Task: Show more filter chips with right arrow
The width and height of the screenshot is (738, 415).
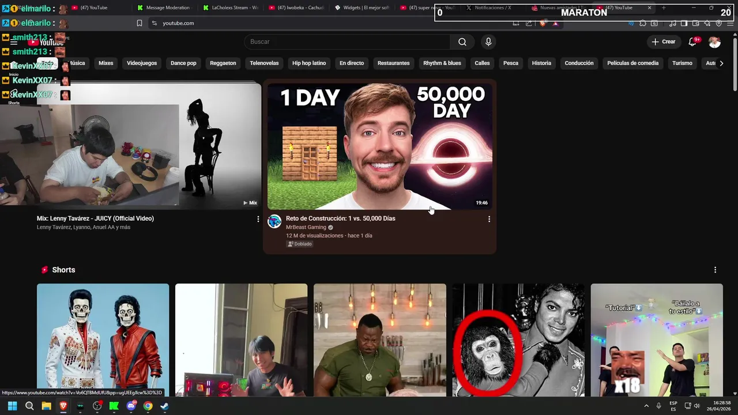Action: tap(721, 63)
